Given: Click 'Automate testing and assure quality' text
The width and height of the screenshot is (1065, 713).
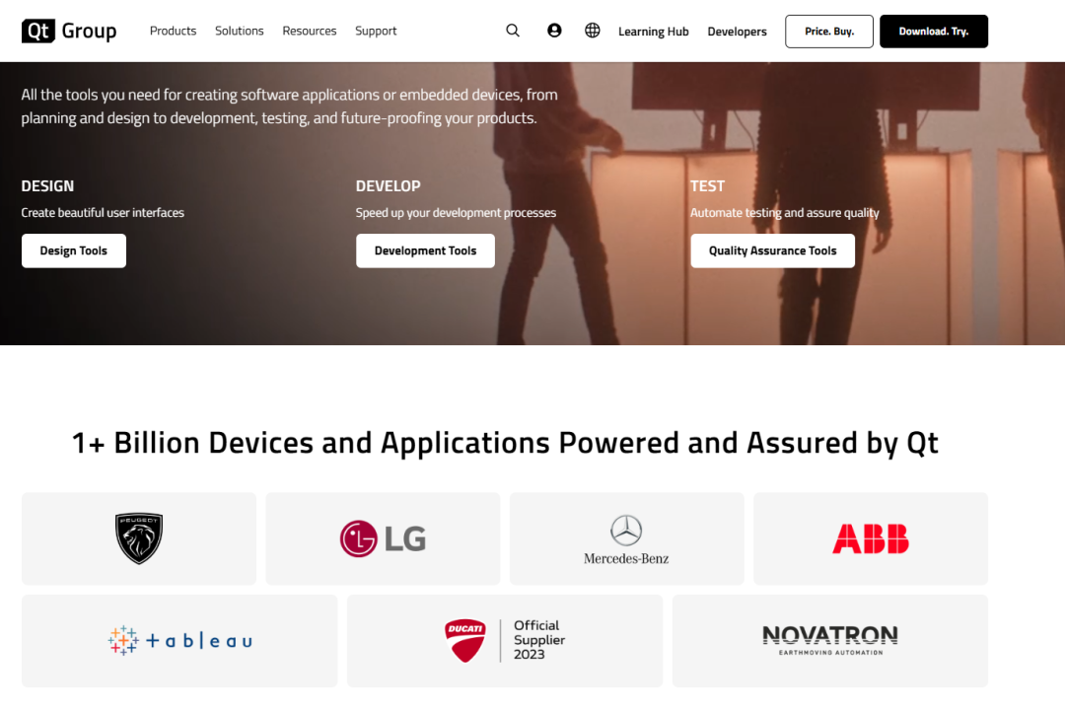Looking at the screenshot, I should click(x=785, y=213).
